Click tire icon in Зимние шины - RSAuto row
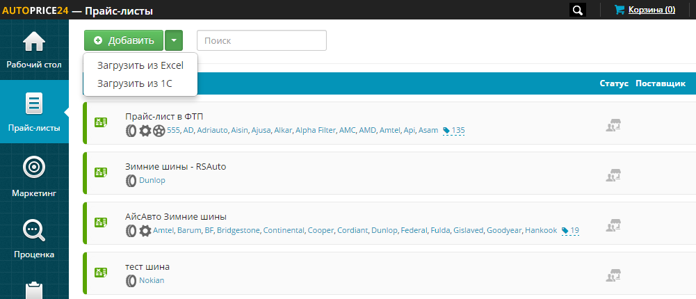The width and height of the screenshot is (696, 299). coord(131,181)
